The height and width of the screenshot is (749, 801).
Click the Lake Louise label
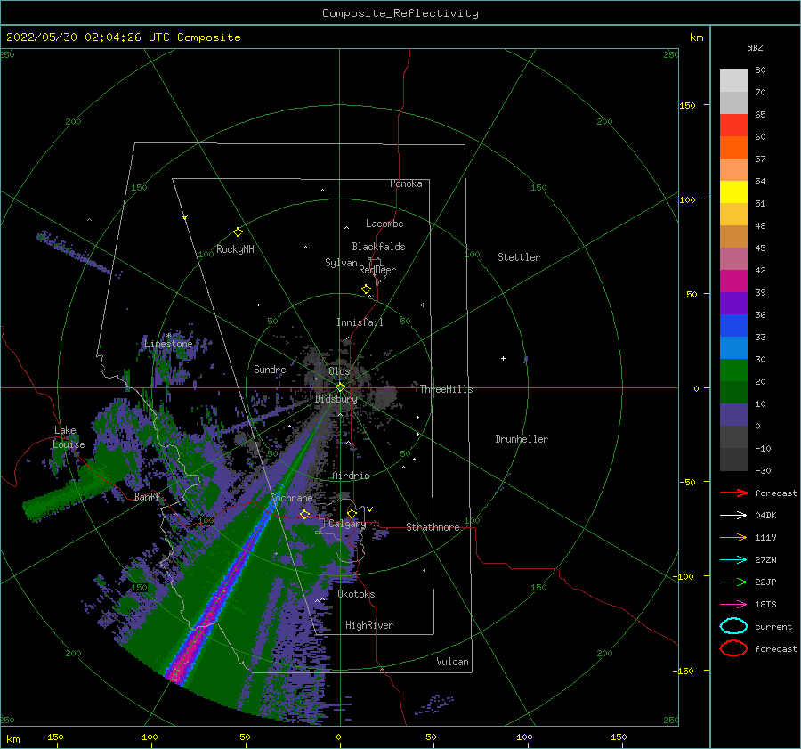click(x=69, y=437)
